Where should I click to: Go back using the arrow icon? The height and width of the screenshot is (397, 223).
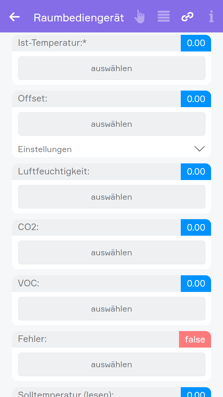(x=14, y=17)
